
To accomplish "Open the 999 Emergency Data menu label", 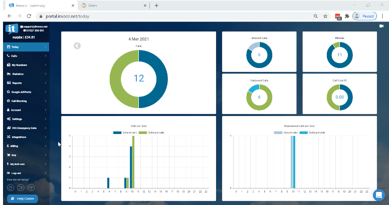I will [x=24, y=128].
